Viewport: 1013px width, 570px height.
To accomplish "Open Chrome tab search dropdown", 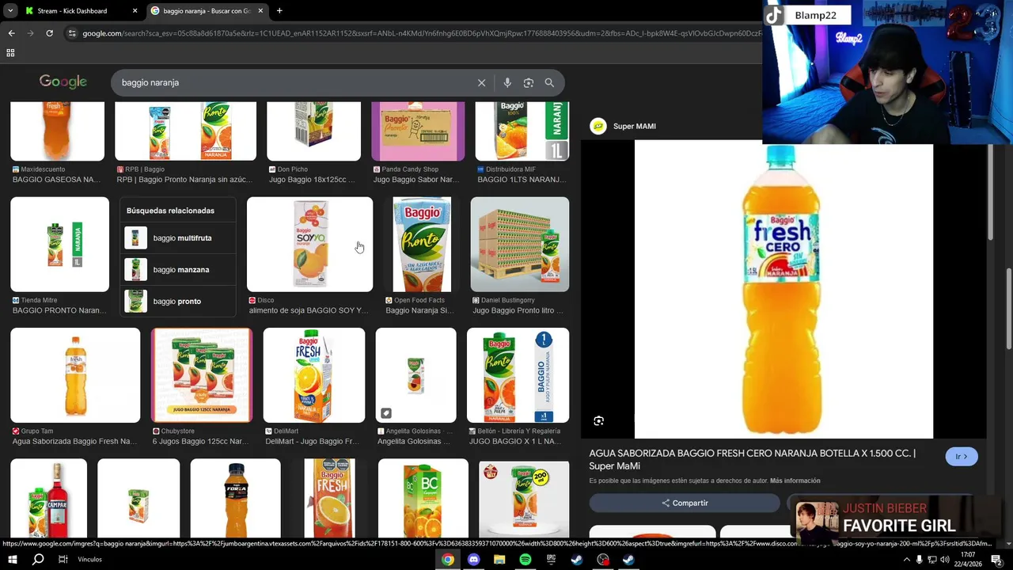I will 10,11.
